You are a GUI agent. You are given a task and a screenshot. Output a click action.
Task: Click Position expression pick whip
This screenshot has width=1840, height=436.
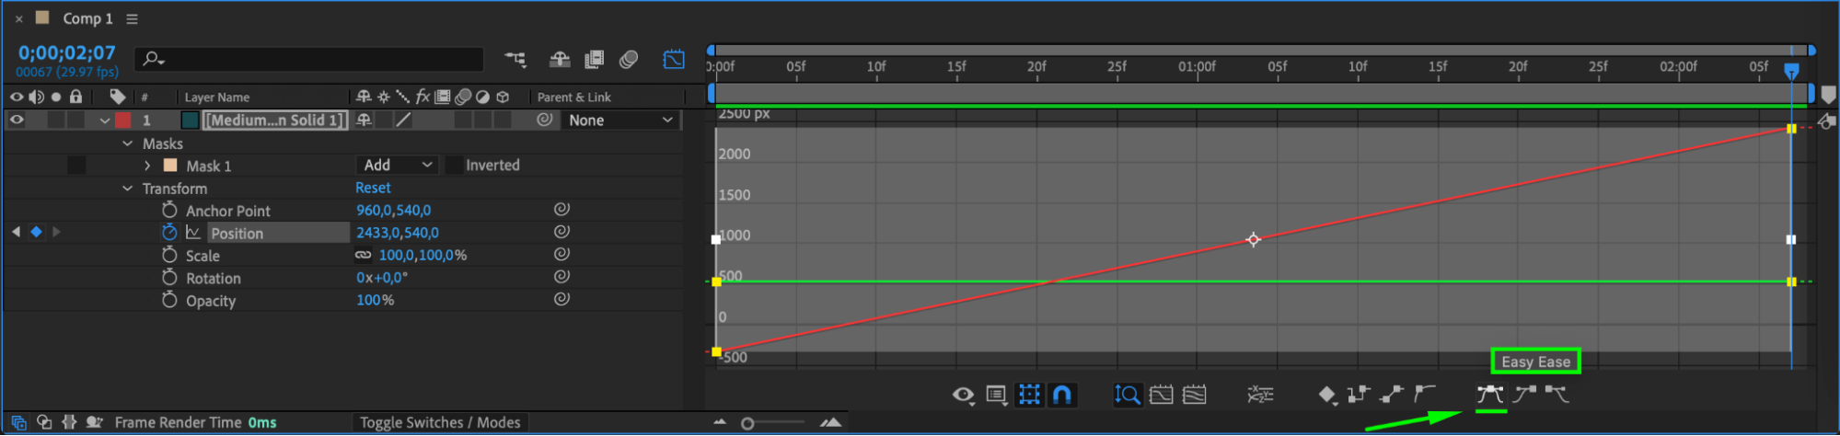561,232
